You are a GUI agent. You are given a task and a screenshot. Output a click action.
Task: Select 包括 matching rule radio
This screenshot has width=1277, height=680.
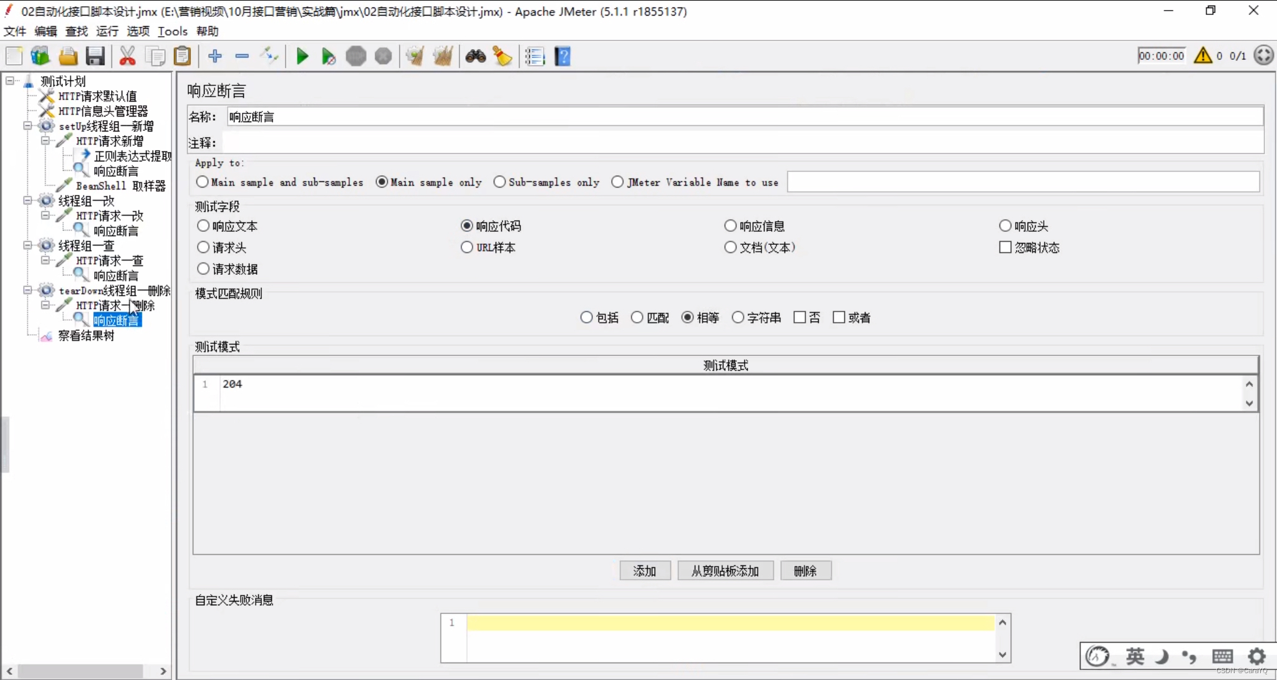click(586, 317)
